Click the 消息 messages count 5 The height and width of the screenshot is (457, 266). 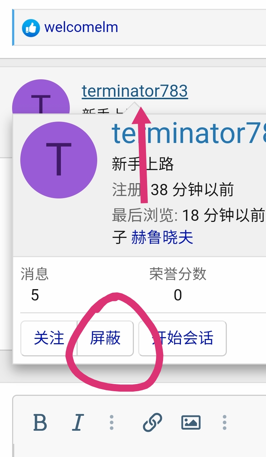pos(35,295)
